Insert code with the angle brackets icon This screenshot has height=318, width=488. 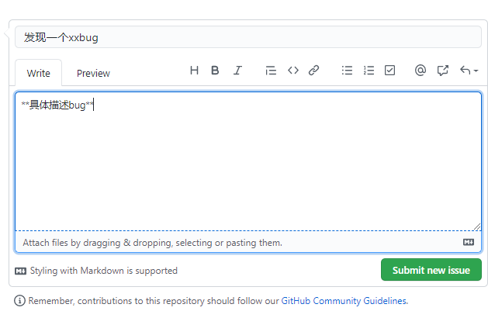click(x=293, y=71)
